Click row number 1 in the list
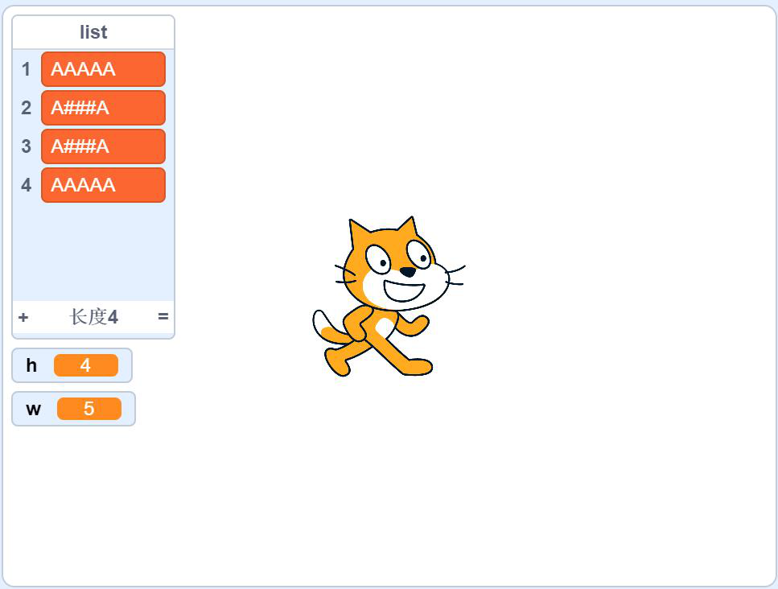778x589 pixels. click(x=27, y=69)
